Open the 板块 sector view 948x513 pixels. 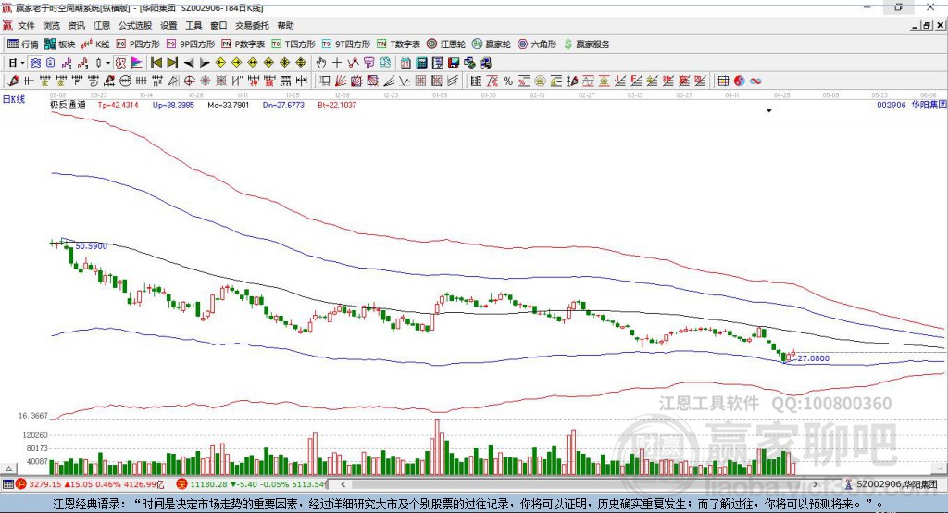pos(60,44)
